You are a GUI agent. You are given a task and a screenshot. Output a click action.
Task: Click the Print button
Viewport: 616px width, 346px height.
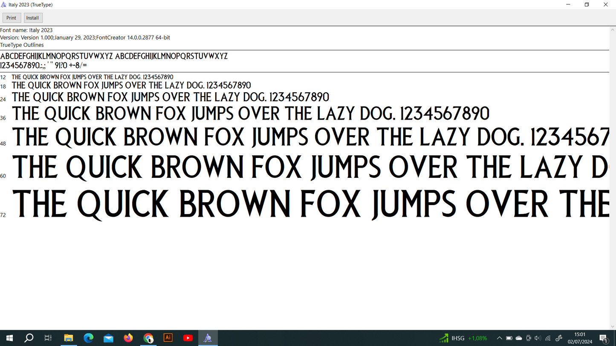[x=12, y=18]
